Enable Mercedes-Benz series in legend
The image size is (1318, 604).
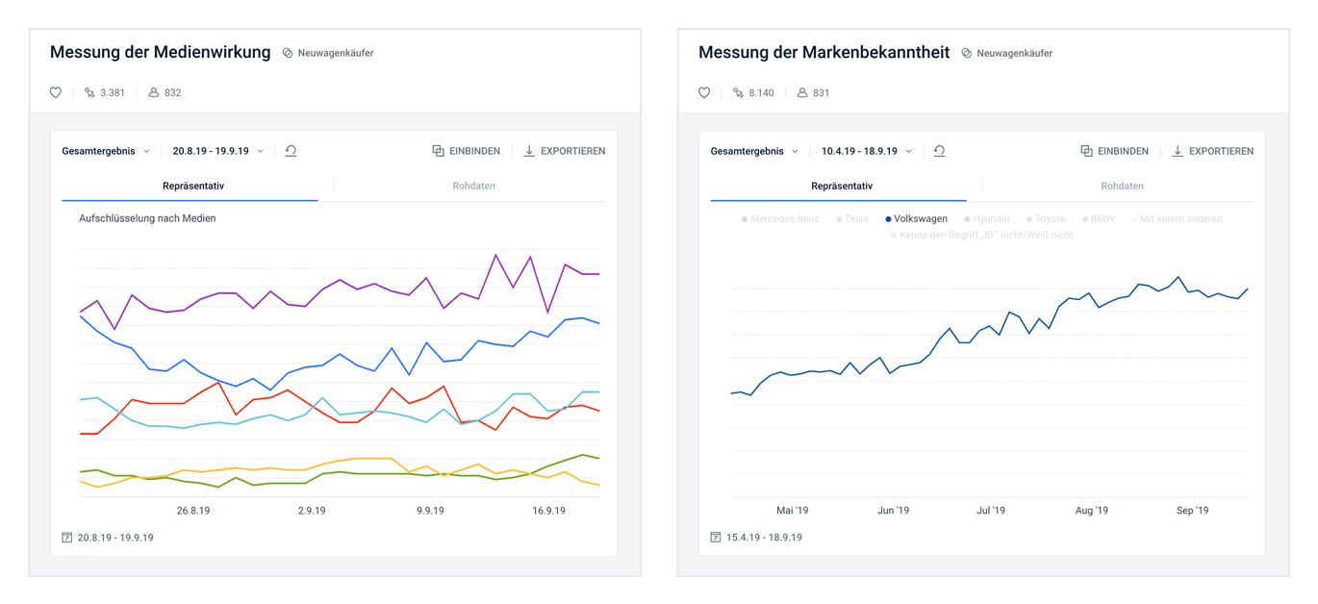coord(780,219)
